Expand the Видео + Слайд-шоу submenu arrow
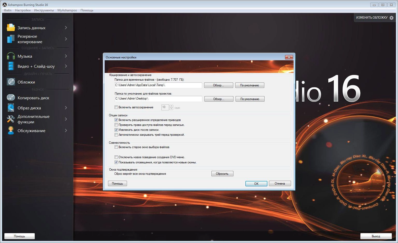 coord(66,66)
